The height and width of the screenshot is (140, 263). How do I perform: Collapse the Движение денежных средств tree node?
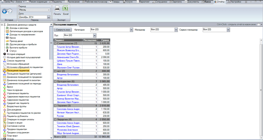point(2,25)
